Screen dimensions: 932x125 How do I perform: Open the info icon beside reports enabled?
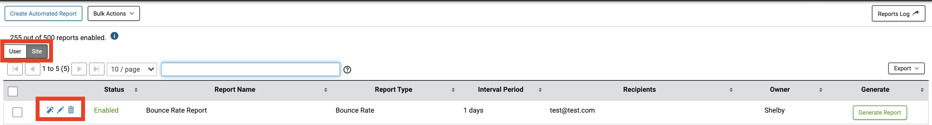coord(114,36)
